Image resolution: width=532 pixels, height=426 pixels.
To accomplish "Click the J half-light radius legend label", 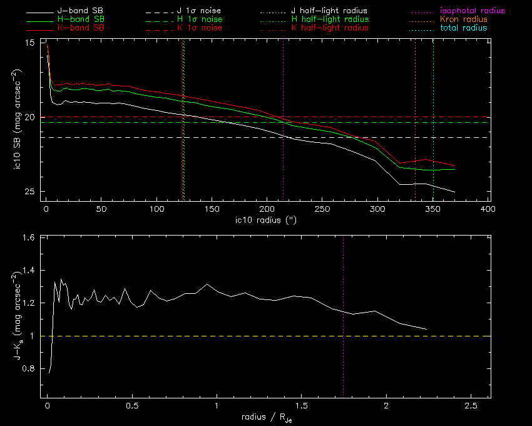I will (330, 11).
